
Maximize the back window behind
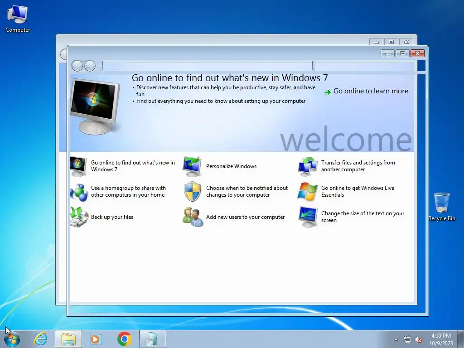(x=391, y=42)
